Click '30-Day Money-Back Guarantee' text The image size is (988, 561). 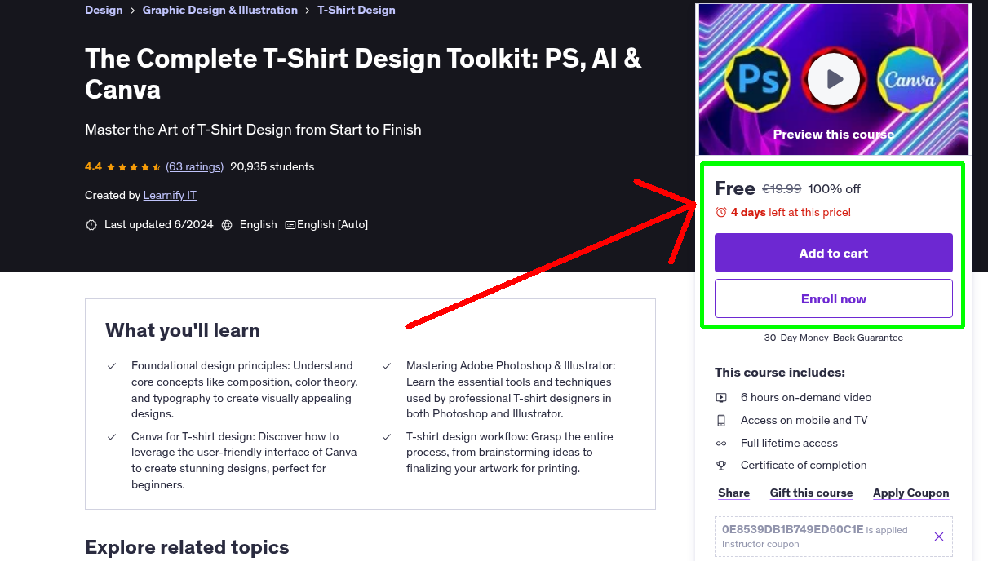[x=834, y=338]
